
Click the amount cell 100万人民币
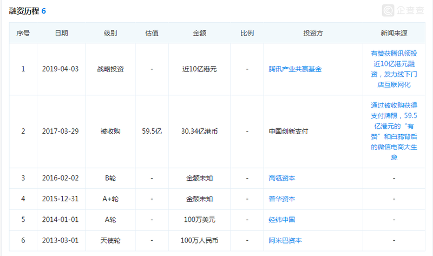pos(199,240)
